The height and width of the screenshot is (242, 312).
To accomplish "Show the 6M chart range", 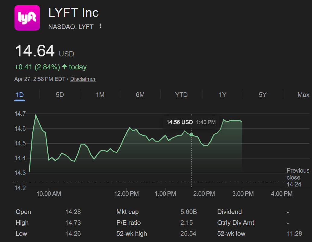I will tap(140, 95).
